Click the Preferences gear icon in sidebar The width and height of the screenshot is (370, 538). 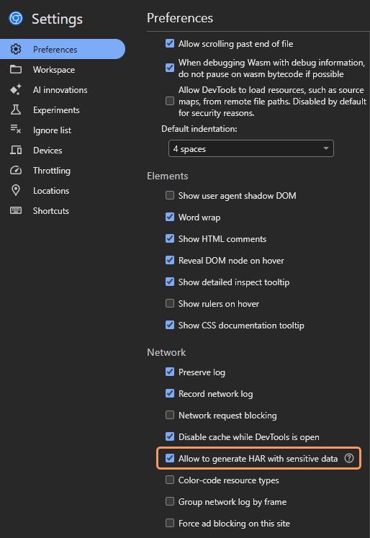coord(16,49)
